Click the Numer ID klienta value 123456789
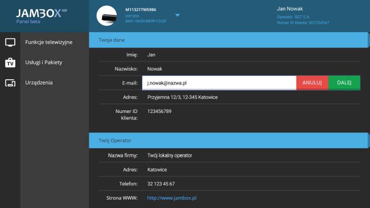Viewport: 370px width, 208px height. 159,111
